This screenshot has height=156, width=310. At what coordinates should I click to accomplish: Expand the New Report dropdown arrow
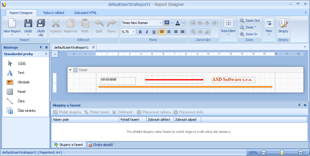click(x=12, y=35)
